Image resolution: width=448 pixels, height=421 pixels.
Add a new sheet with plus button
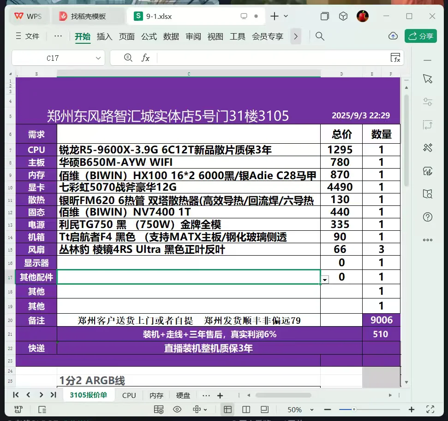point(220,396)
